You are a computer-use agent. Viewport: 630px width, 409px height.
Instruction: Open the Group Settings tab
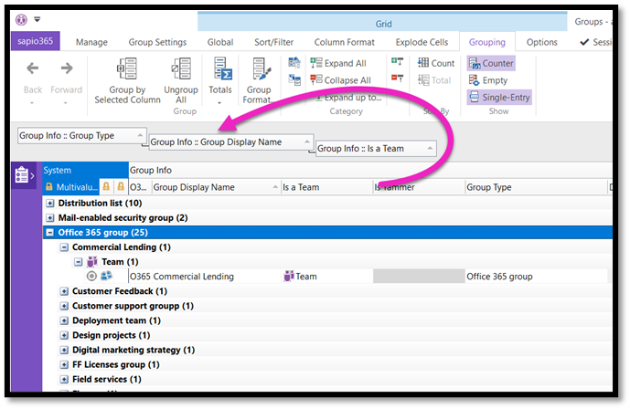click(157, 42)
